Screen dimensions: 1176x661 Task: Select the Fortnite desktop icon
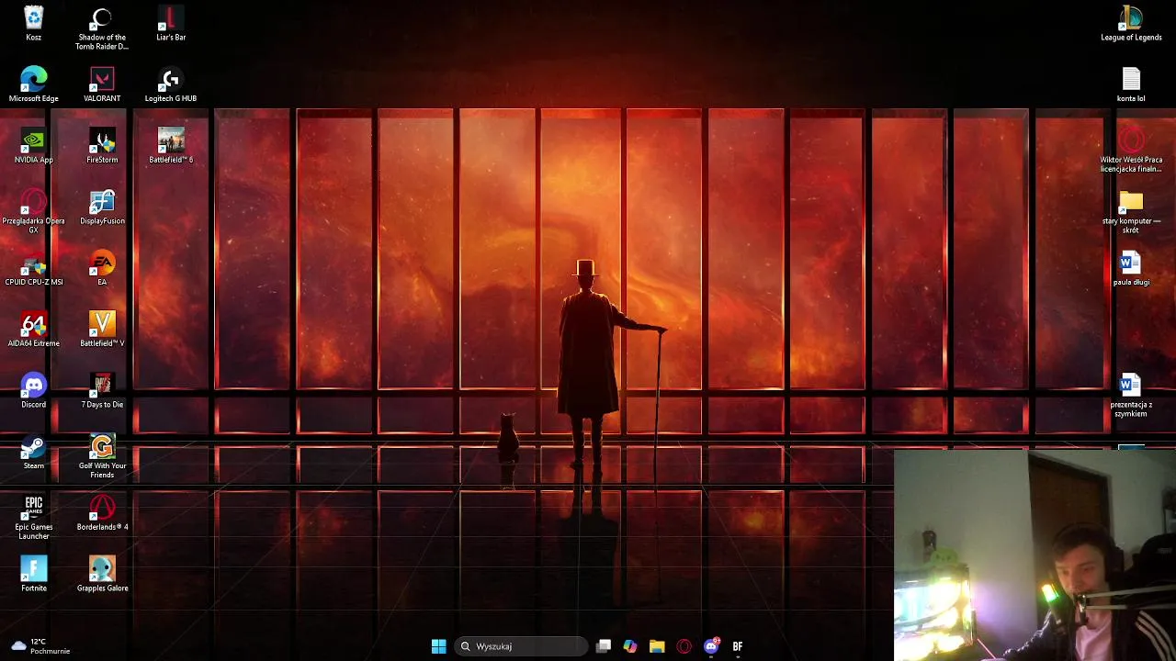click(34, 575)
